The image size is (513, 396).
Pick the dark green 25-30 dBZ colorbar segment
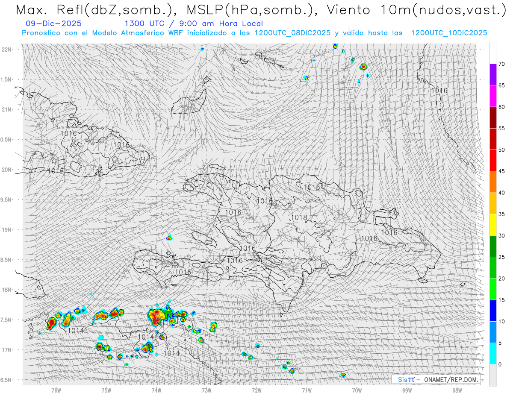[x=493, y=246]
